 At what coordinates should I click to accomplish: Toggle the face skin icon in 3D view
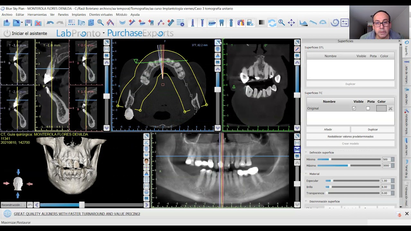click(146, 161)
